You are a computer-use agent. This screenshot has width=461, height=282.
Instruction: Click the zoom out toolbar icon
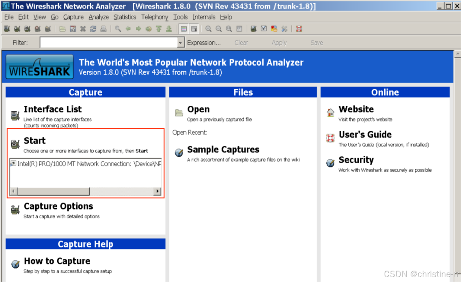(x=219, y=29)
